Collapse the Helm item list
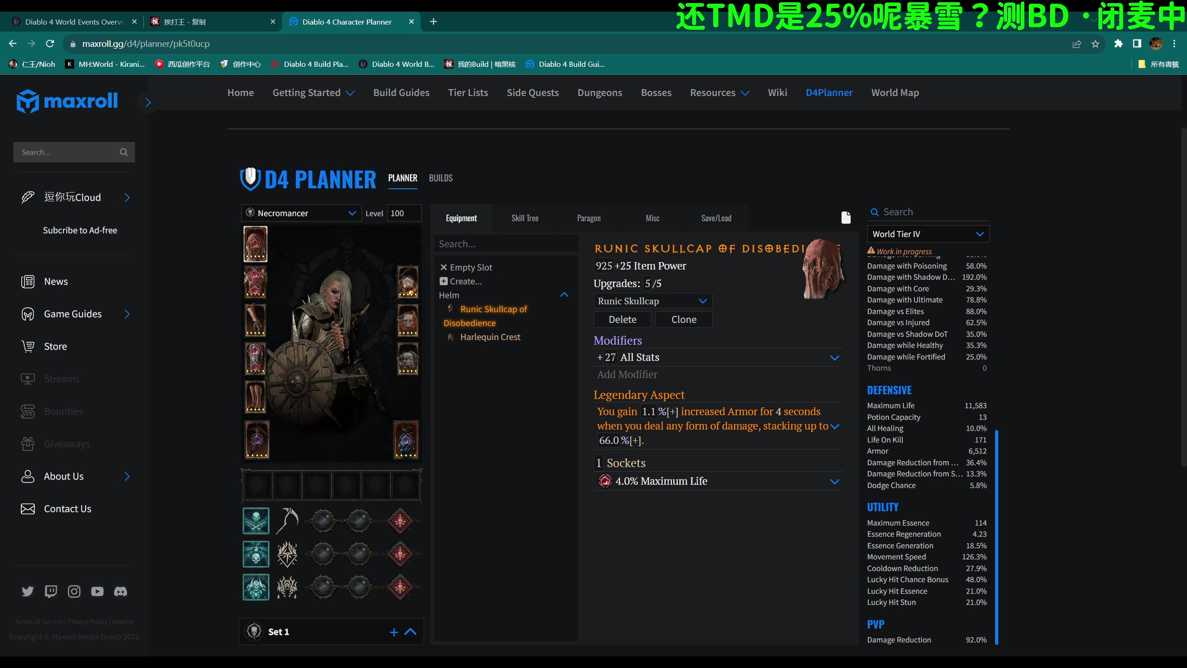Screen dimensions: 1187x668 click(564, 295)
